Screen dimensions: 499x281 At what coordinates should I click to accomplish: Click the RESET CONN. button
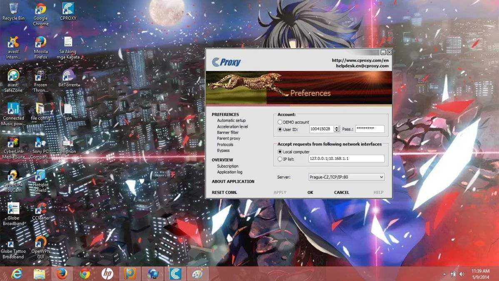click(225, 193)
